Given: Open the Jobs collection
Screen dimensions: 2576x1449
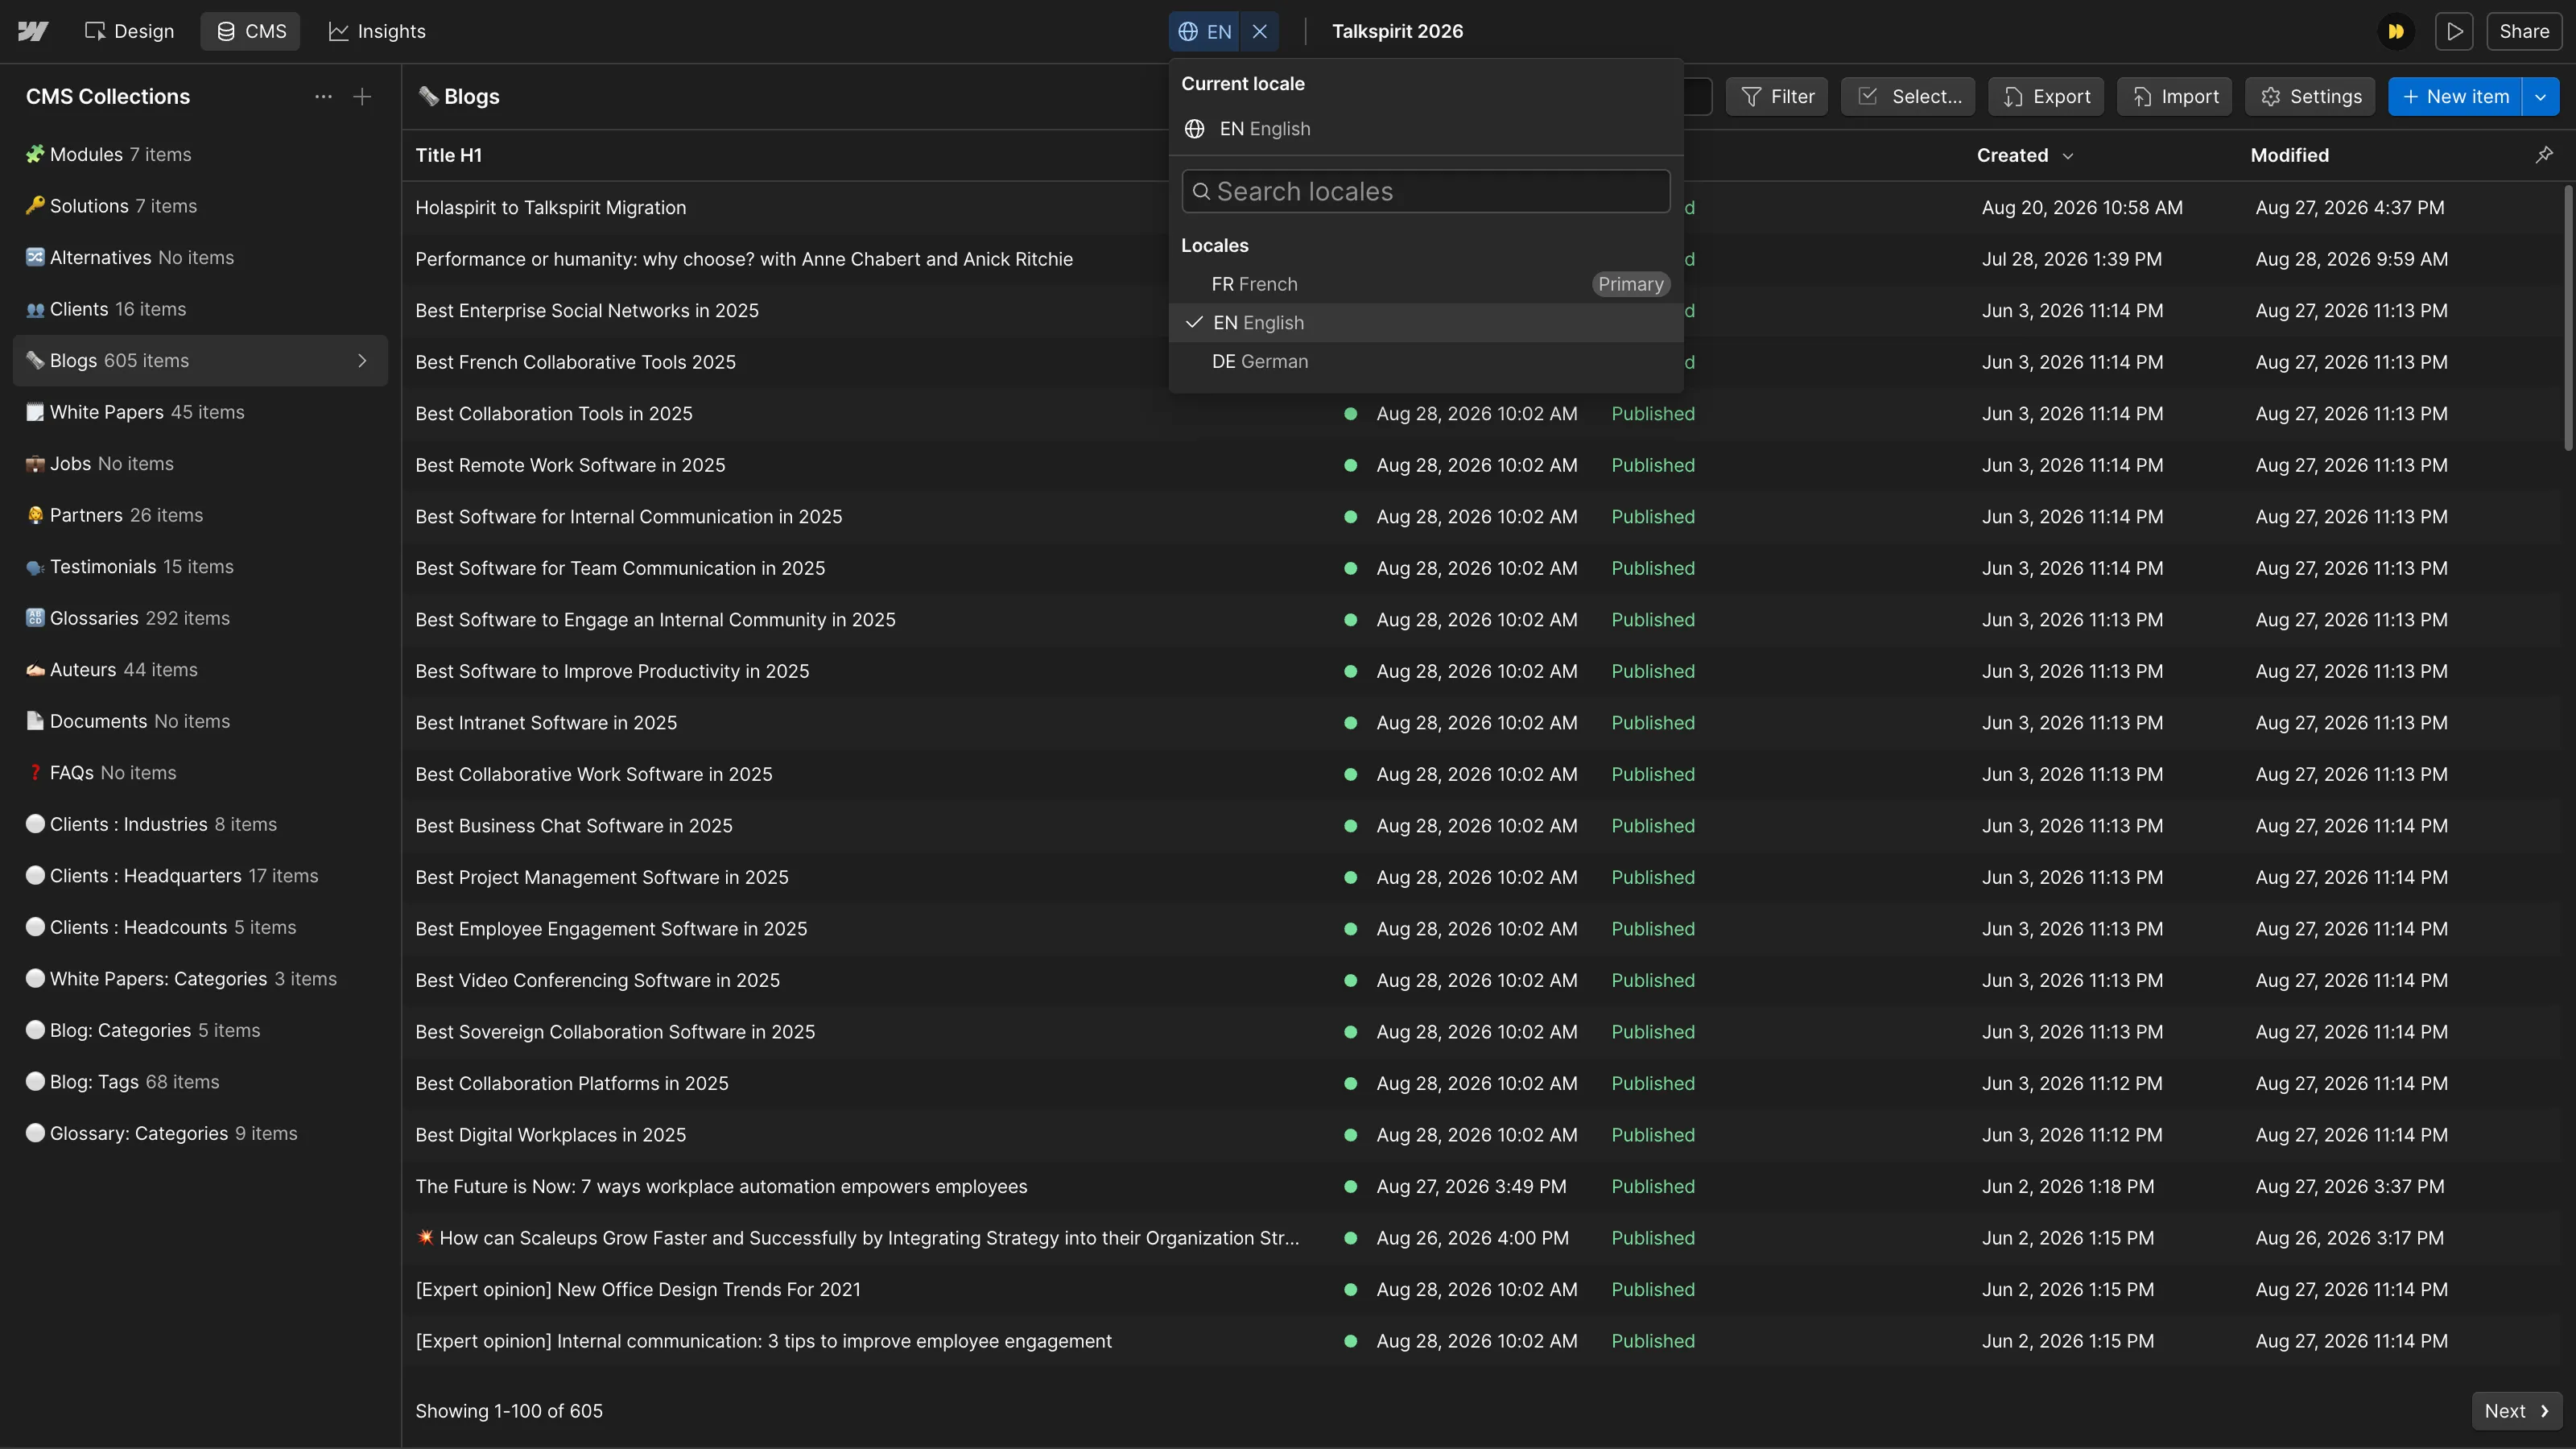Looking at the screenshot, I should [x=200, y=463].
